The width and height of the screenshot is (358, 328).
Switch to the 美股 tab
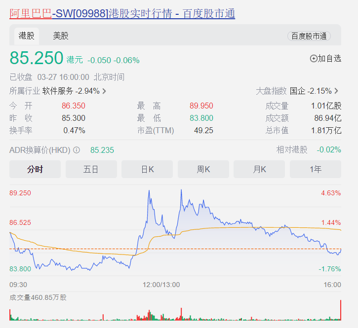[x=61, y=36]
